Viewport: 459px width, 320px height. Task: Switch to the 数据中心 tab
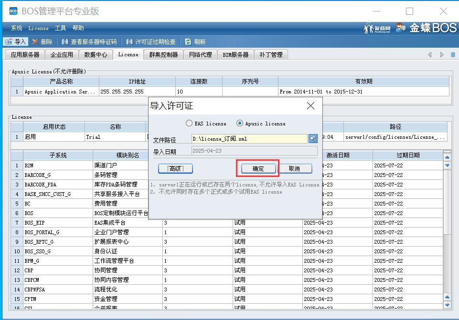click(x=96, y=55)
